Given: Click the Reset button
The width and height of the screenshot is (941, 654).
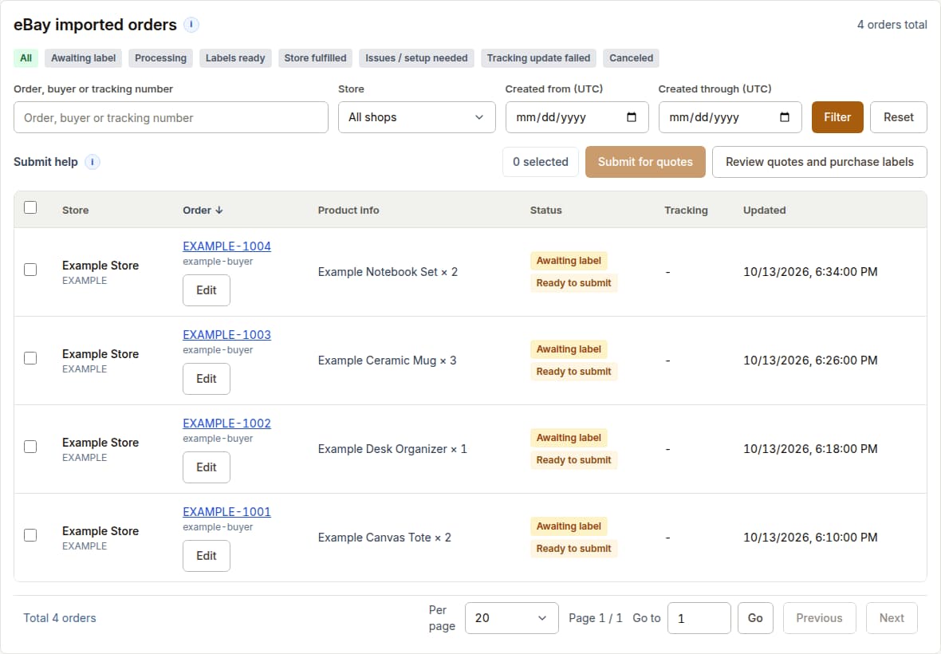Looking at the screenshot, I should coord(899,117).
